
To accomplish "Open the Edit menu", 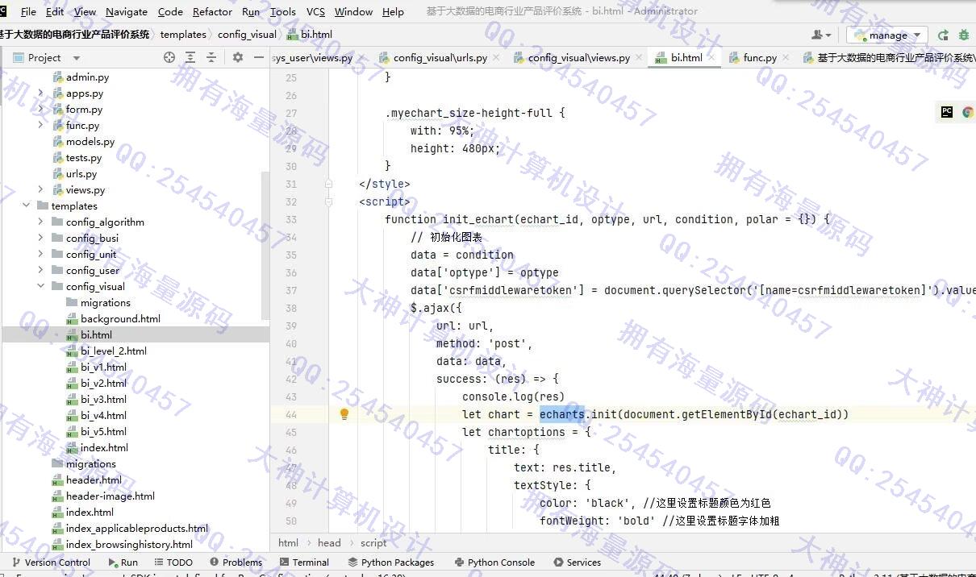I will point(55,11).
